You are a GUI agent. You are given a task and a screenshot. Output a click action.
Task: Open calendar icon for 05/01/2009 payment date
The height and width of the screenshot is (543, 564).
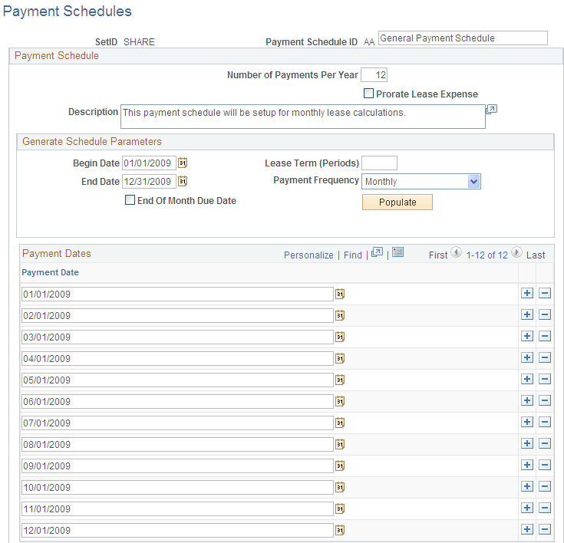(x=340, y=380)
